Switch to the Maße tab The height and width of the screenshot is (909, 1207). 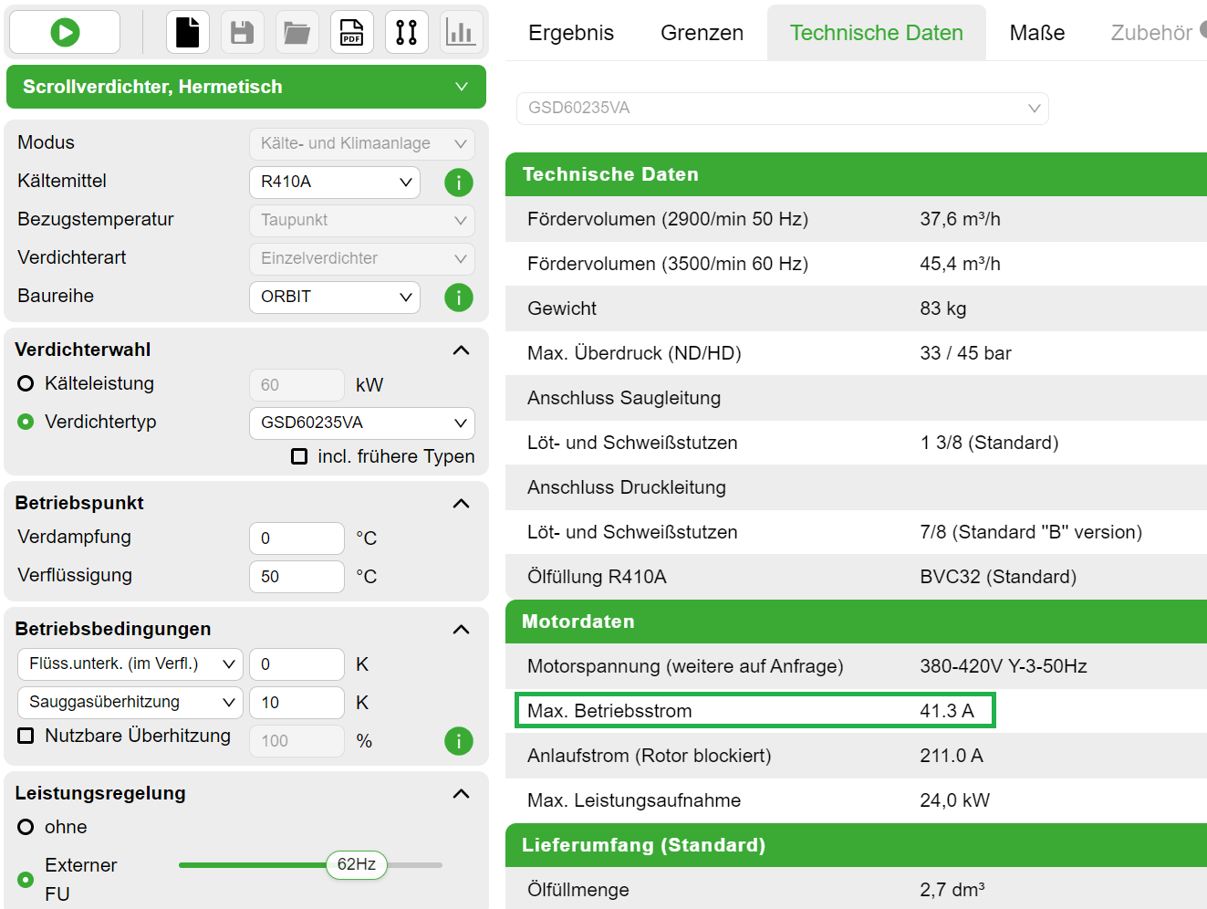[x=1035, y=32]
